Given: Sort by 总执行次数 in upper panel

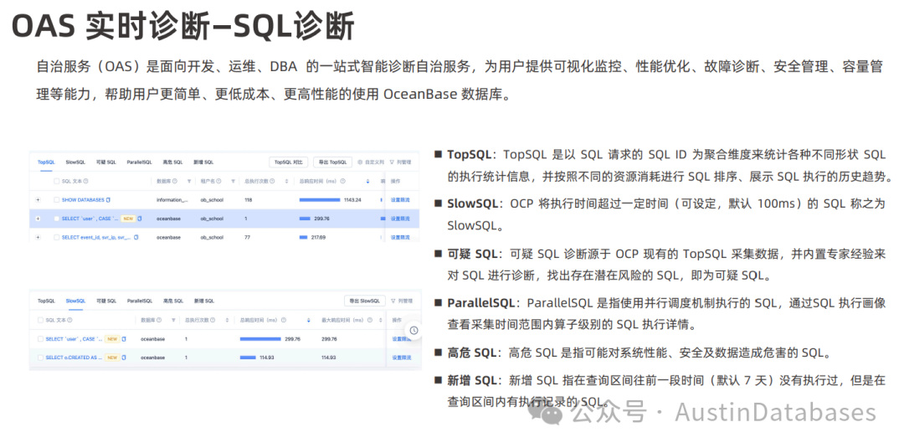Looking at the screenshot, I should [286, 181].
